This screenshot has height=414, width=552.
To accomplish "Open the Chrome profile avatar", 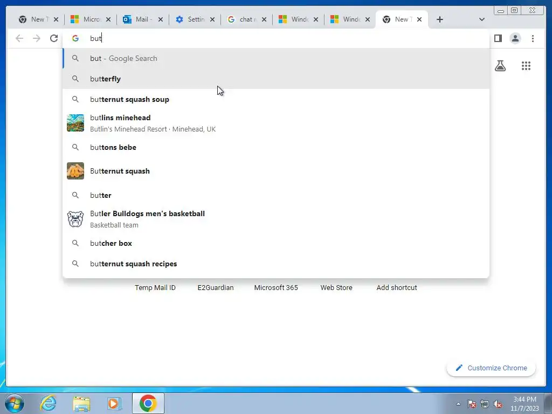I will [515, 38].
